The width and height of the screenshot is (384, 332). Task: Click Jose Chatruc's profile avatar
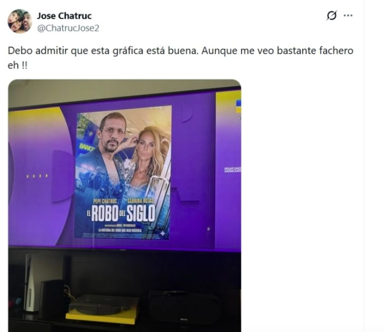click(20, 21)
